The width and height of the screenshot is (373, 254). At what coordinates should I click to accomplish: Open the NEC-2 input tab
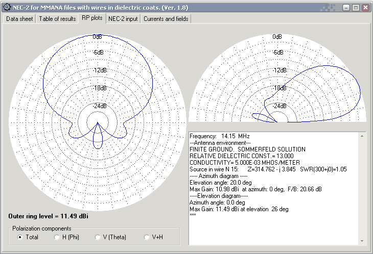[123, 19]
